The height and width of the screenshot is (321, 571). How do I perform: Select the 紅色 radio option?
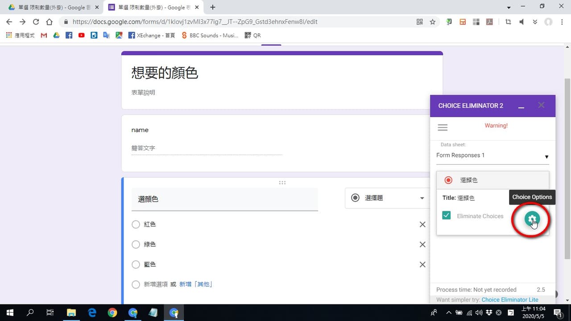[136, 224]
